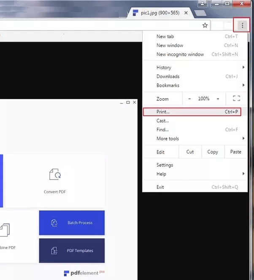This screenshot has width=254, height=280.
Task: Expand the History submenu
Action: 195,67
